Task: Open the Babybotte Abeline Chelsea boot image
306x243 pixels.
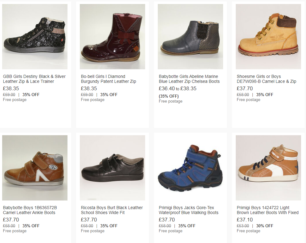Action: 190,37
